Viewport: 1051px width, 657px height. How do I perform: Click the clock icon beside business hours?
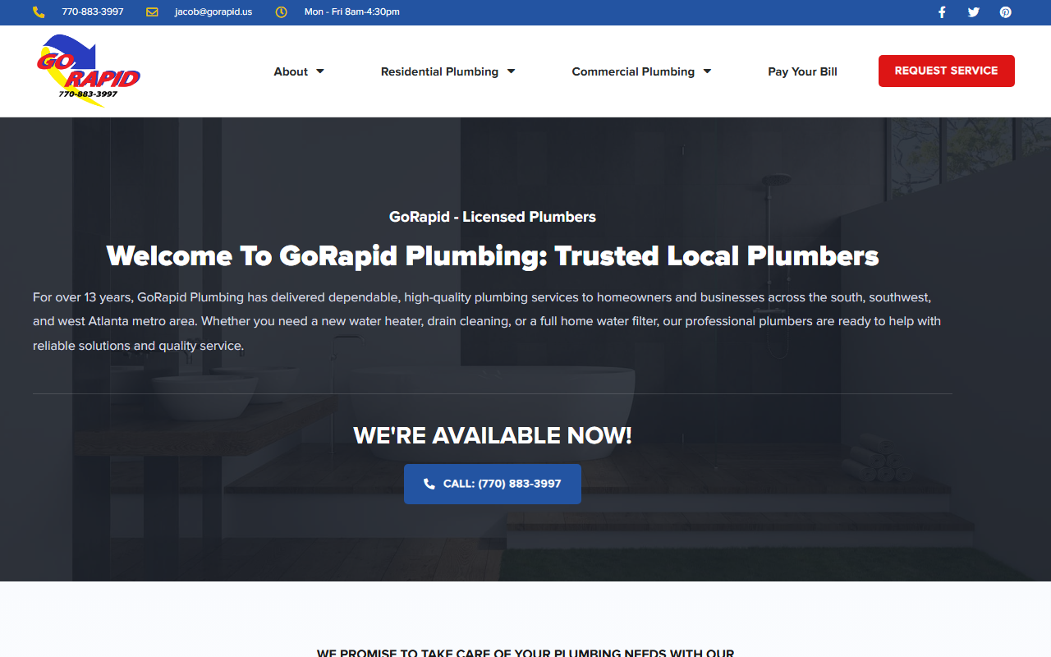[x=281, y=12]
